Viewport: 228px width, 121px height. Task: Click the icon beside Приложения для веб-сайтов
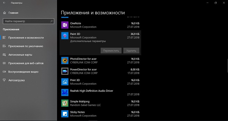[x=4, y=63]
